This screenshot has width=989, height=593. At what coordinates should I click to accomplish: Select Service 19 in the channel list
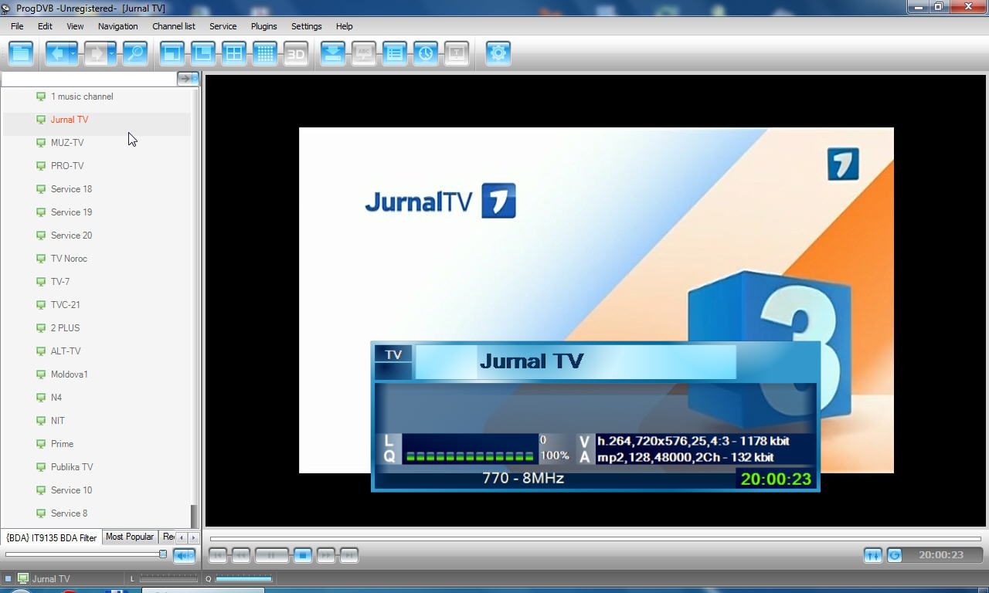point(71,212)
